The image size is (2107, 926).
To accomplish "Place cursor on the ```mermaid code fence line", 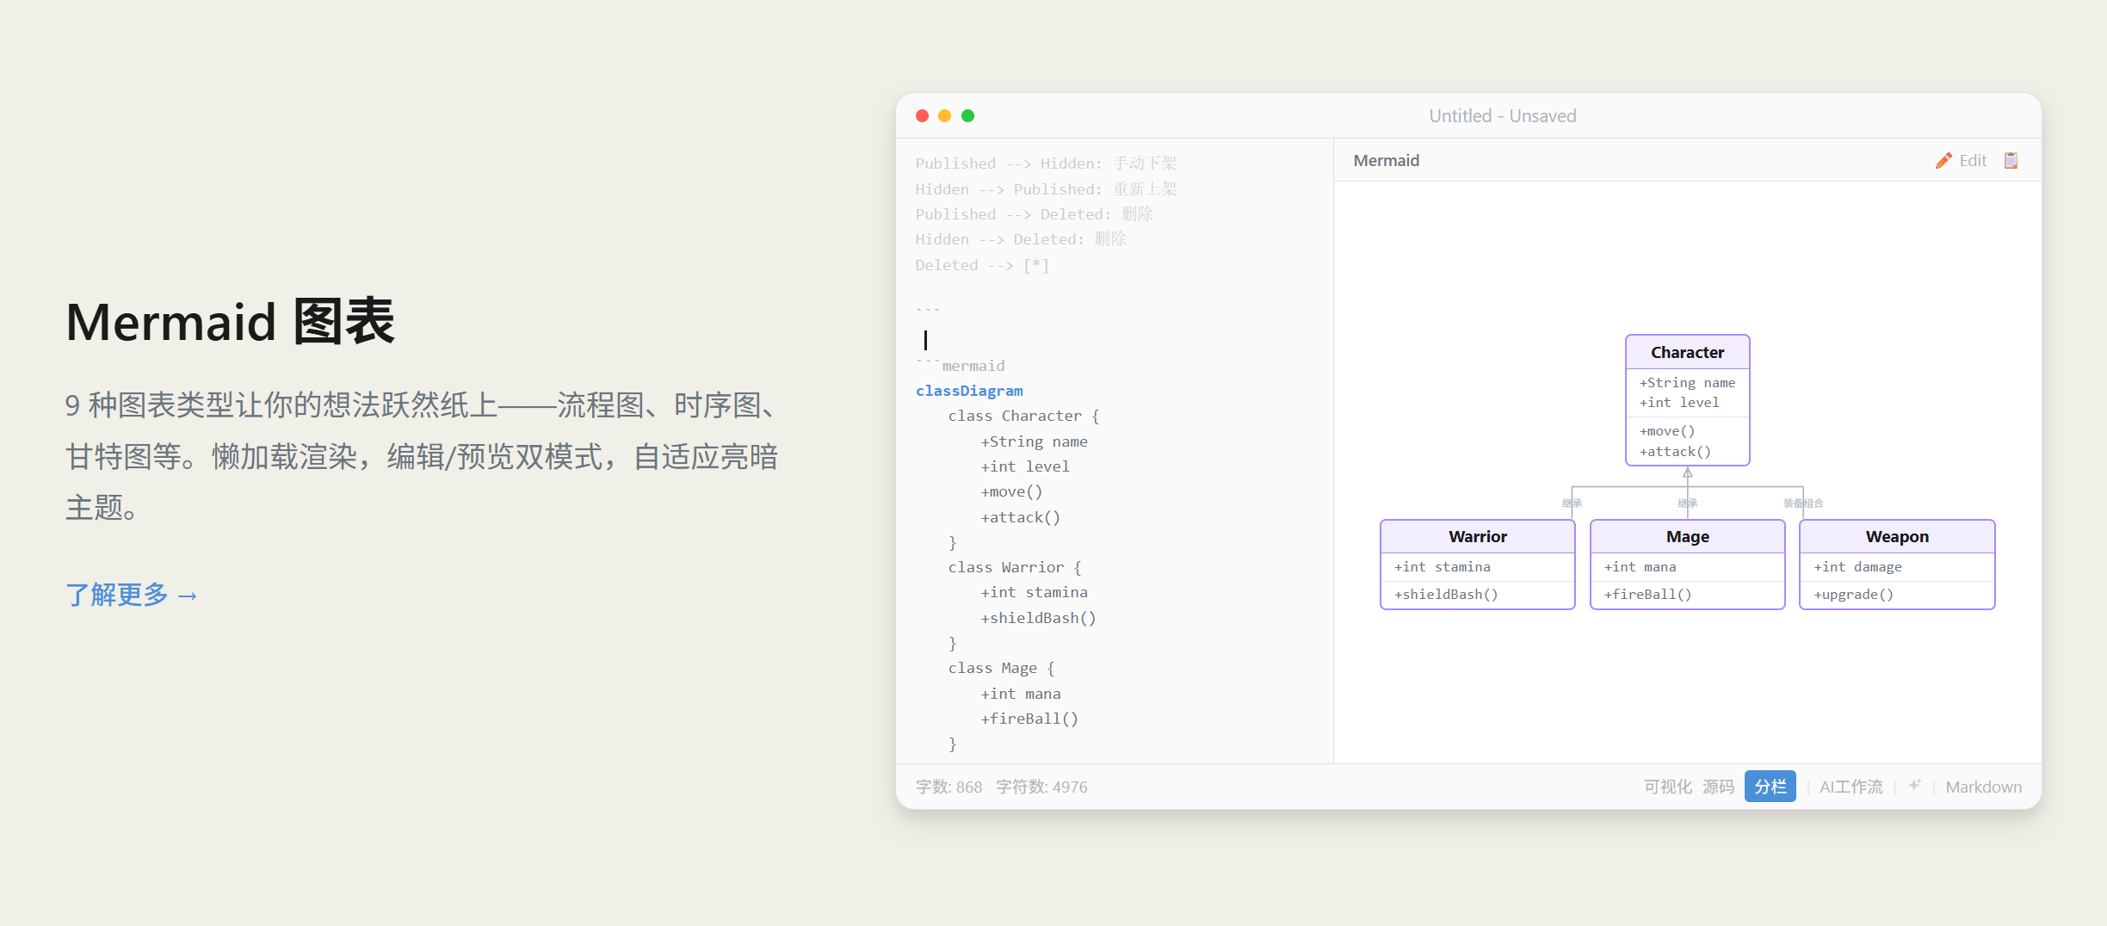I will point(960,366).
